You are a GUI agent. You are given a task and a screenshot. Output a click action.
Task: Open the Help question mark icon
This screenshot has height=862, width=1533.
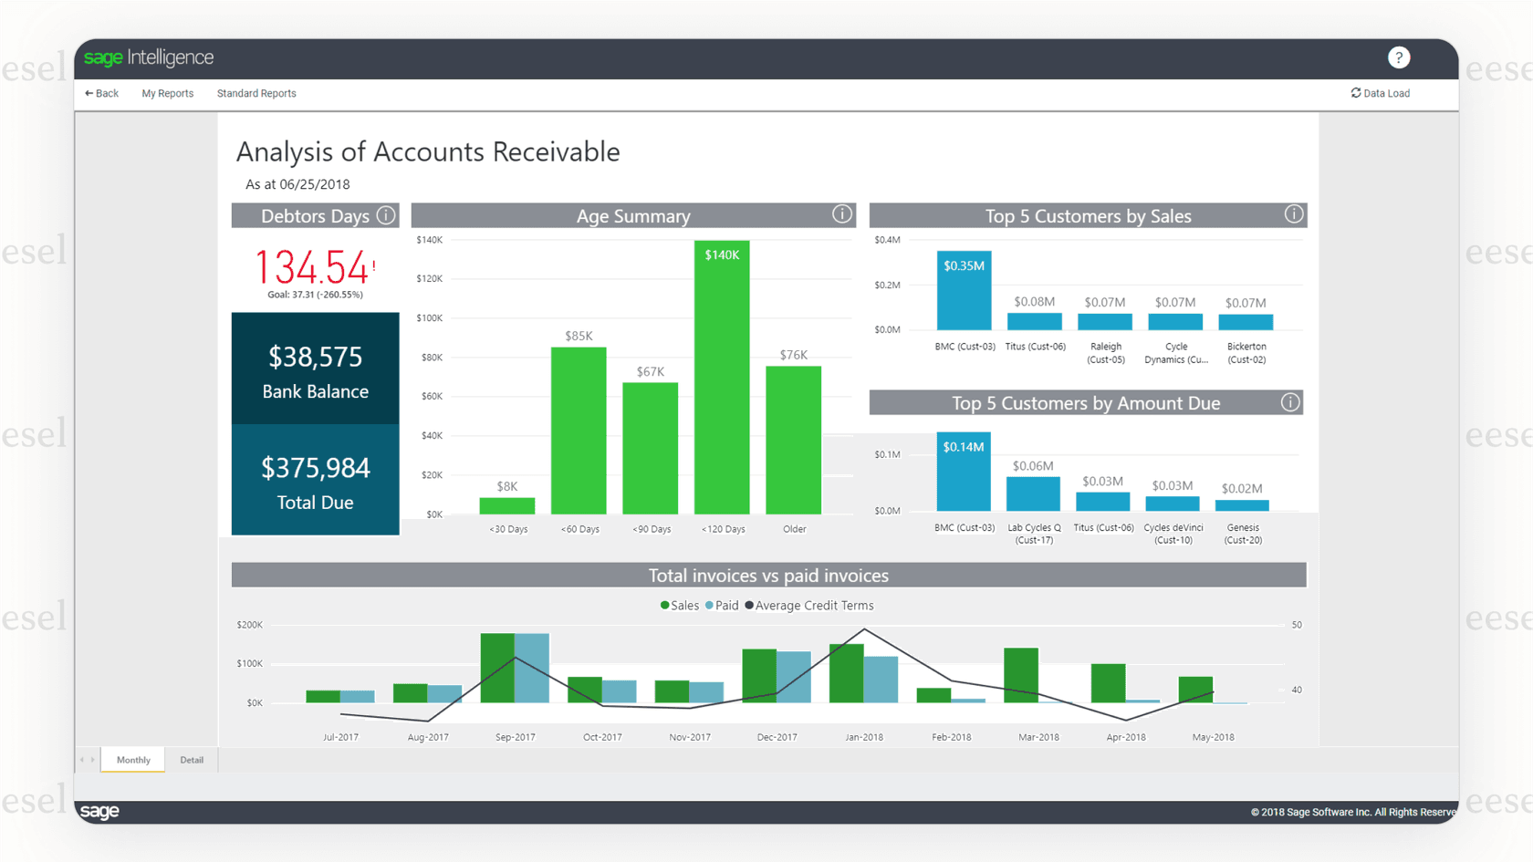coord(1399,57)
